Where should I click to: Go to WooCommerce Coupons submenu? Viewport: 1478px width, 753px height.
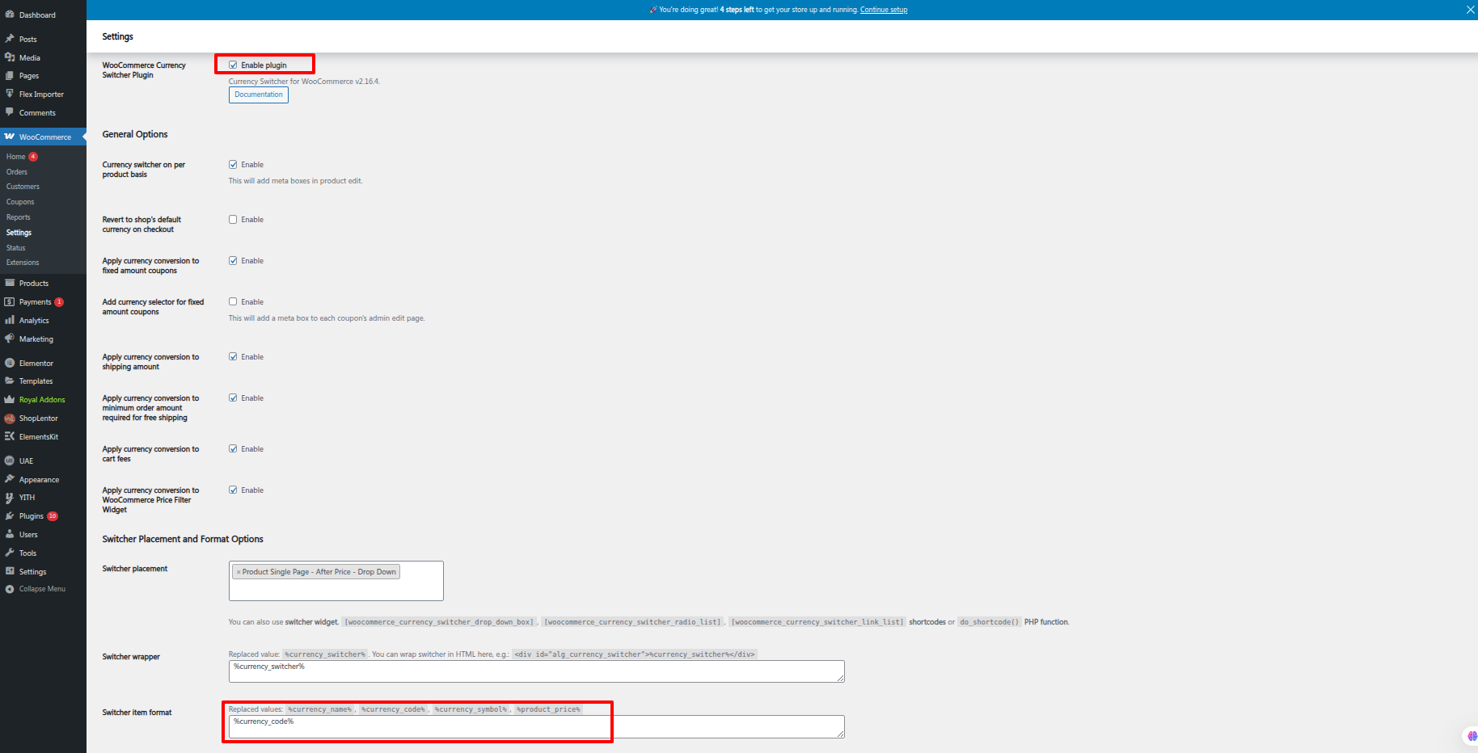pyautogui.click(x=20, y=202)
